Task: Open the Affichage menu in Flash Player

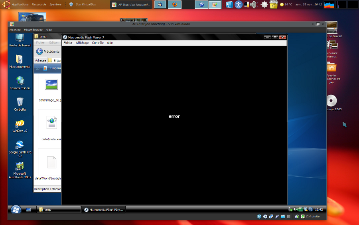Action: [x=82, y=43]
